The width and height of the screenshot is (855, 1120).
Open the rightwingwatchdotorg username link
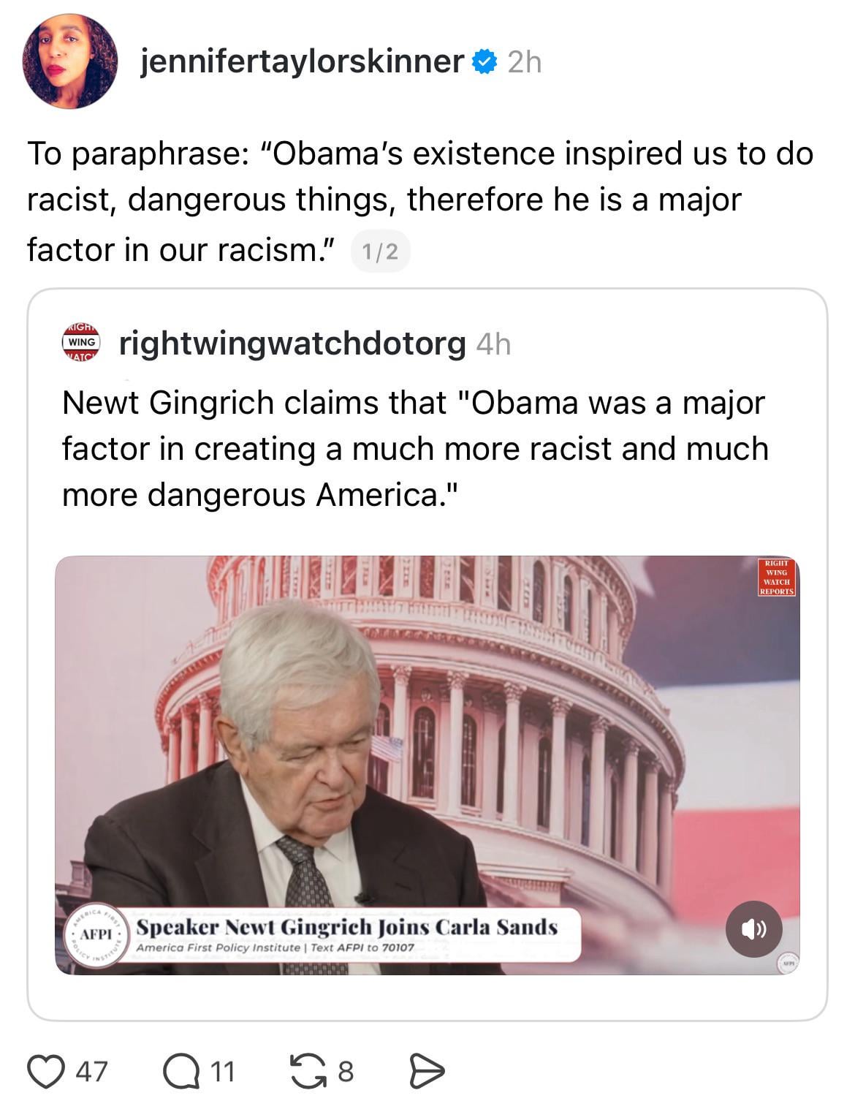292,343
